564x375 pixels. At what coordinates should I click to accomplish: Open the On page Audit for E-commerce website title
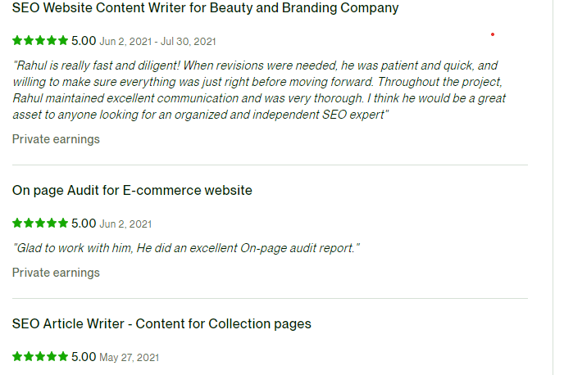[132, 191]
